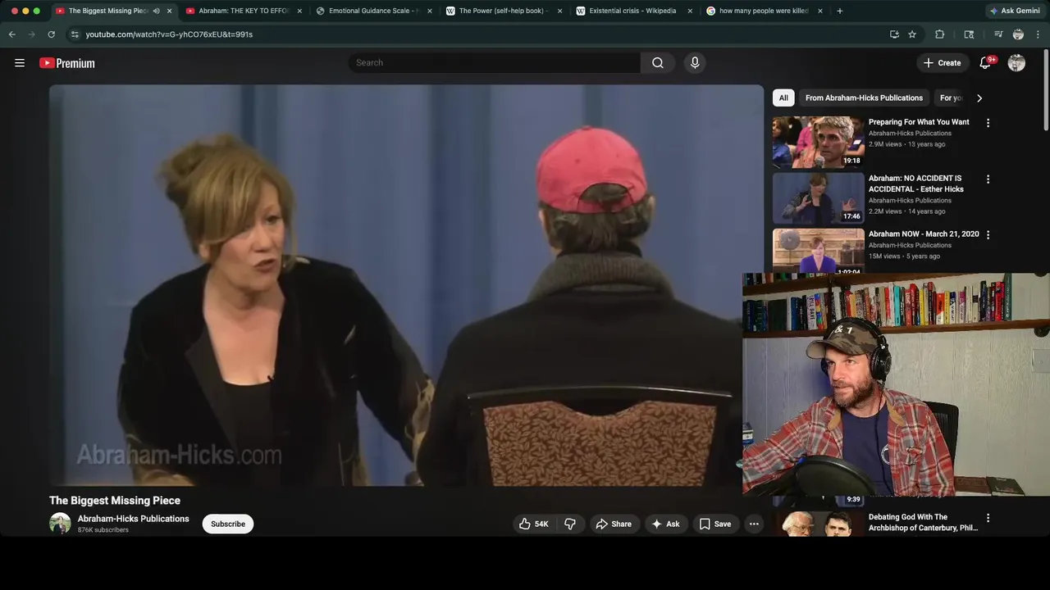Open options for Preparing For What You Want
The height and width of the screenshot is (590, 1050).
tap(988, 123)
